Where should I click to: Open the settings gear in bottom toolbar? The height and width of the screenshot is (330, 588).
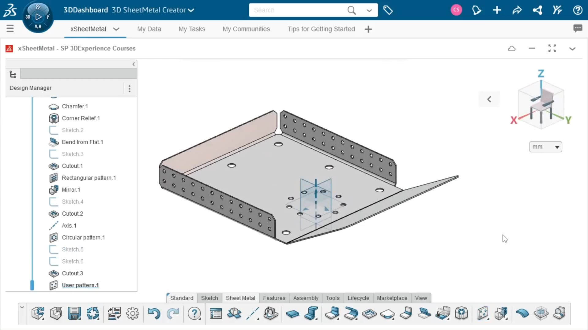coord(133,313)
